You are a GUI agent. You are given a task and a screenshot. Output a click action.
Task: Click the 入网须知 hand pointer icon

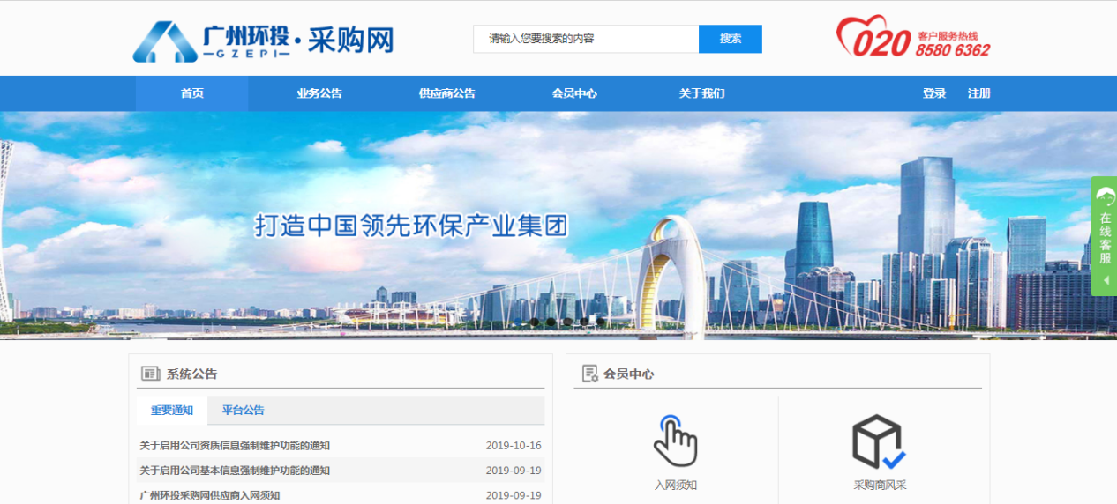point(675,441)
